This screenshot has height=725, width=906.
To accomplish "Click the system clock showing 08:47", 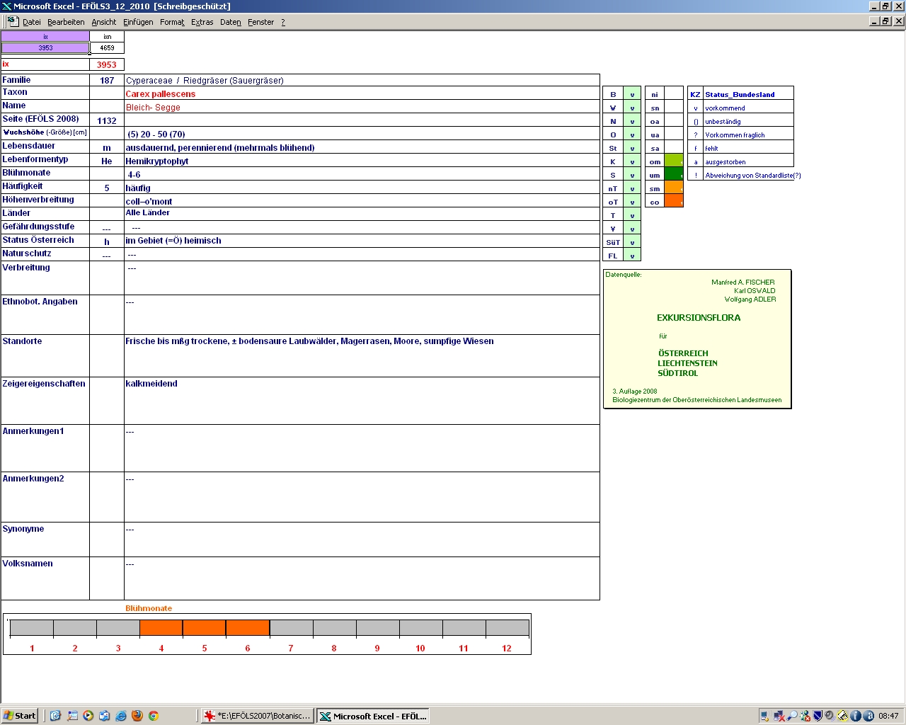I will pos(888,716).
